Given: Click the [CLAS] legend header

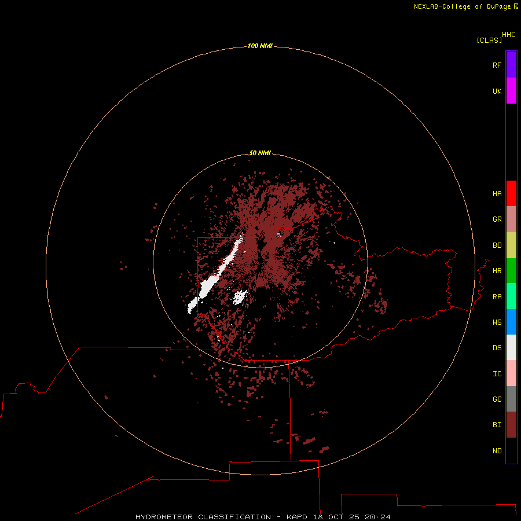Looking at the screenshot, I should point(489,41).
